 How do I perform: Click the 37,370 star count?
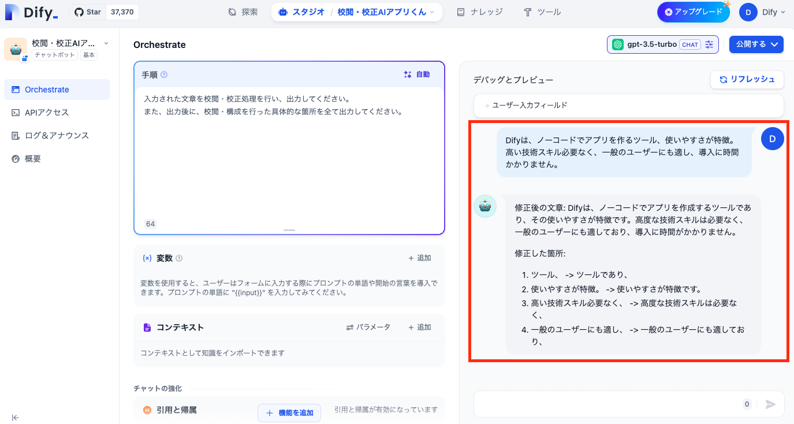pyautogui.click(x=122, y=12)
